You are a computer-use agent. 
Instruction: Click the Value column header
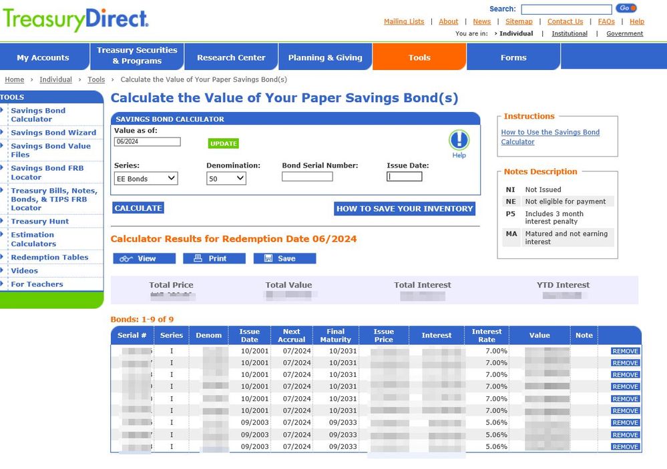539,336
